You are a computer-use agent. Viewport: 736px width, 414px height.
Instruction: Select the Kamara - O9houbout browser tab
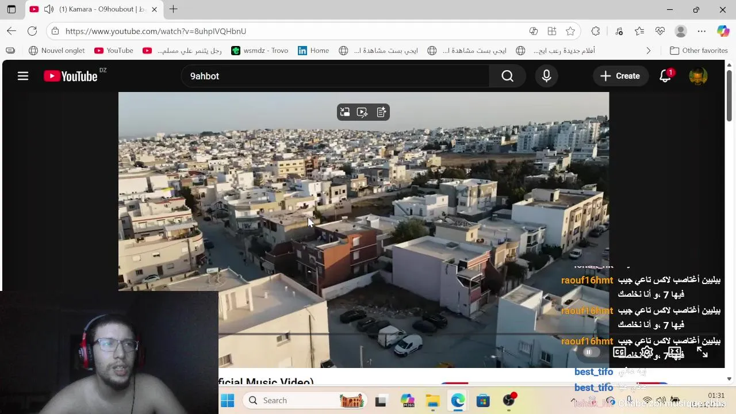click(x=95, y=9)
